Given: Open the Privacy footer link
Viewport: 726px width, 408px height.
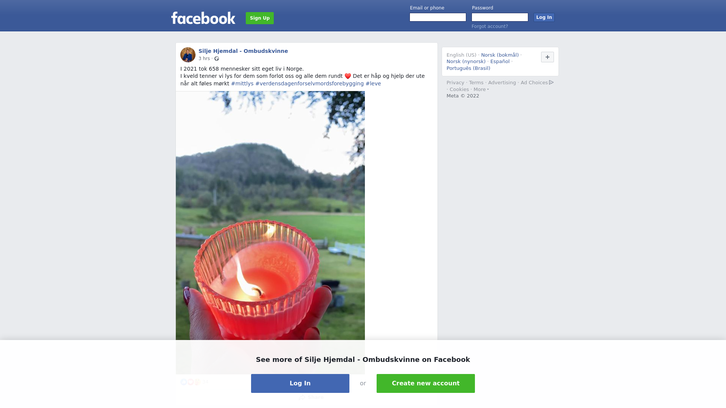Looking at the screenshot, I should pos(455,83).
